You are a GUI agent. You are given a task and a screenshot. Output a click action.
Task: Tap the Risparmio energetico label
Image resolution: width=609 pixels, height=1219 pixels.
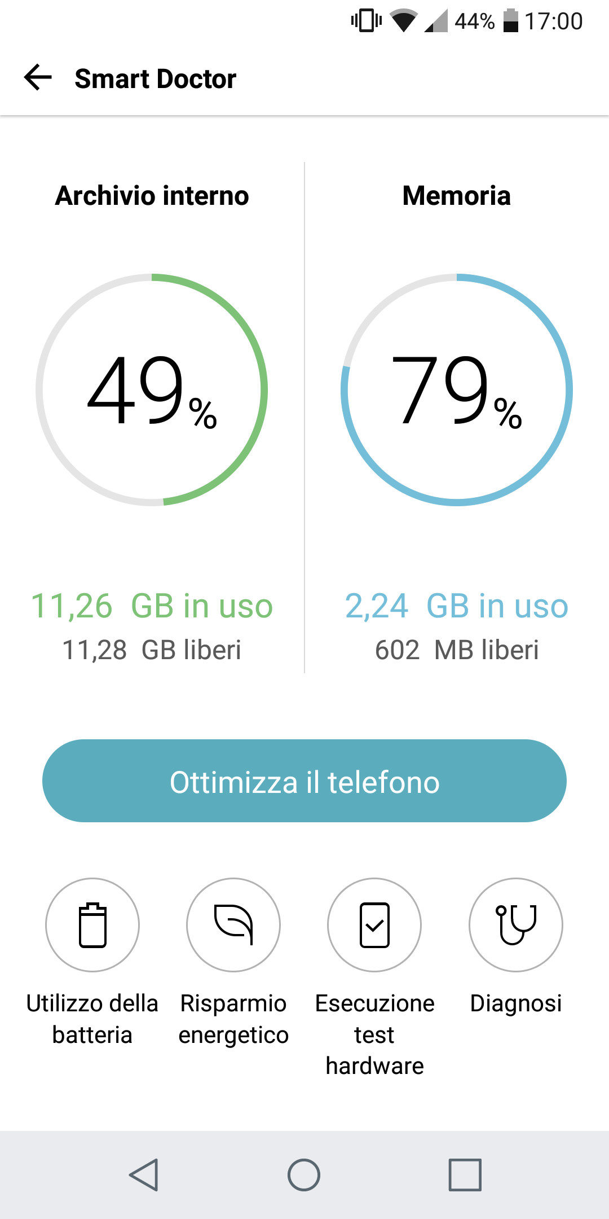pos(233,1019)
